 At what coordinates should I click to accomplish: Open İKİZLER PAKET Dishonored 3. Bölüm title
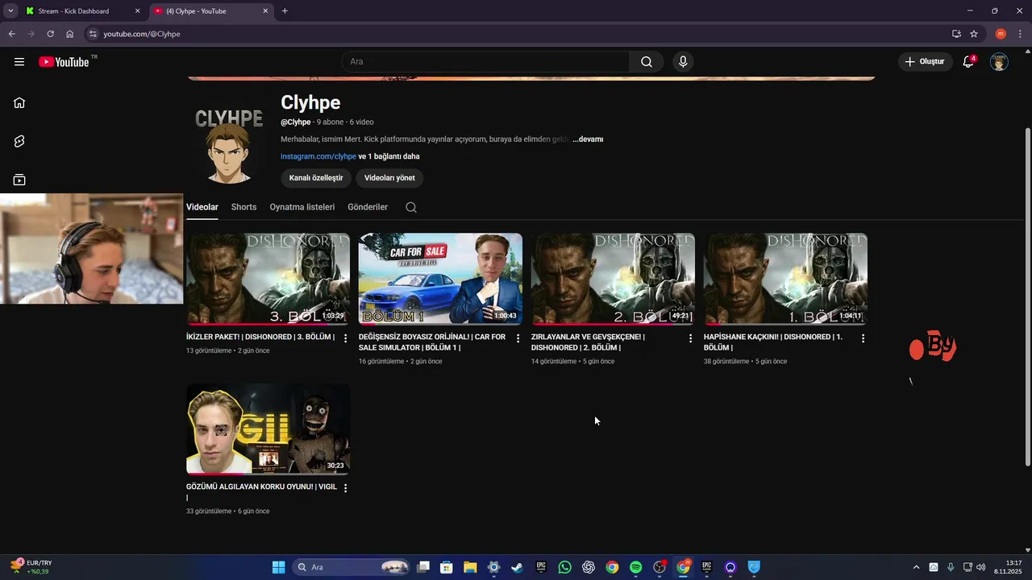point(260,337)
